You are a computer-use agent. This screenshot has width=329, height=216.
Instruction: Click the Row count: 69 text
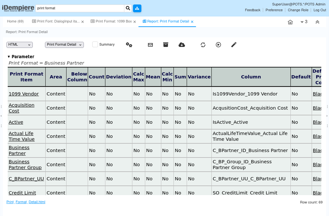click(x=311, y=202)
